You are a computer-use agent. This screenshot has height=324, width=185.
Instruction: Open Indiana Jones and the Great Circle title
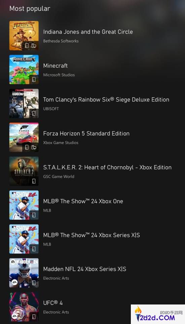tap(88, 32)
